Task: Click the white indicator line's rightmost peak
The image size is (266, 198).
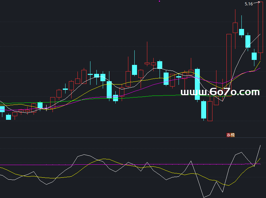Action: pyautogui.click(x=260, y=145)
